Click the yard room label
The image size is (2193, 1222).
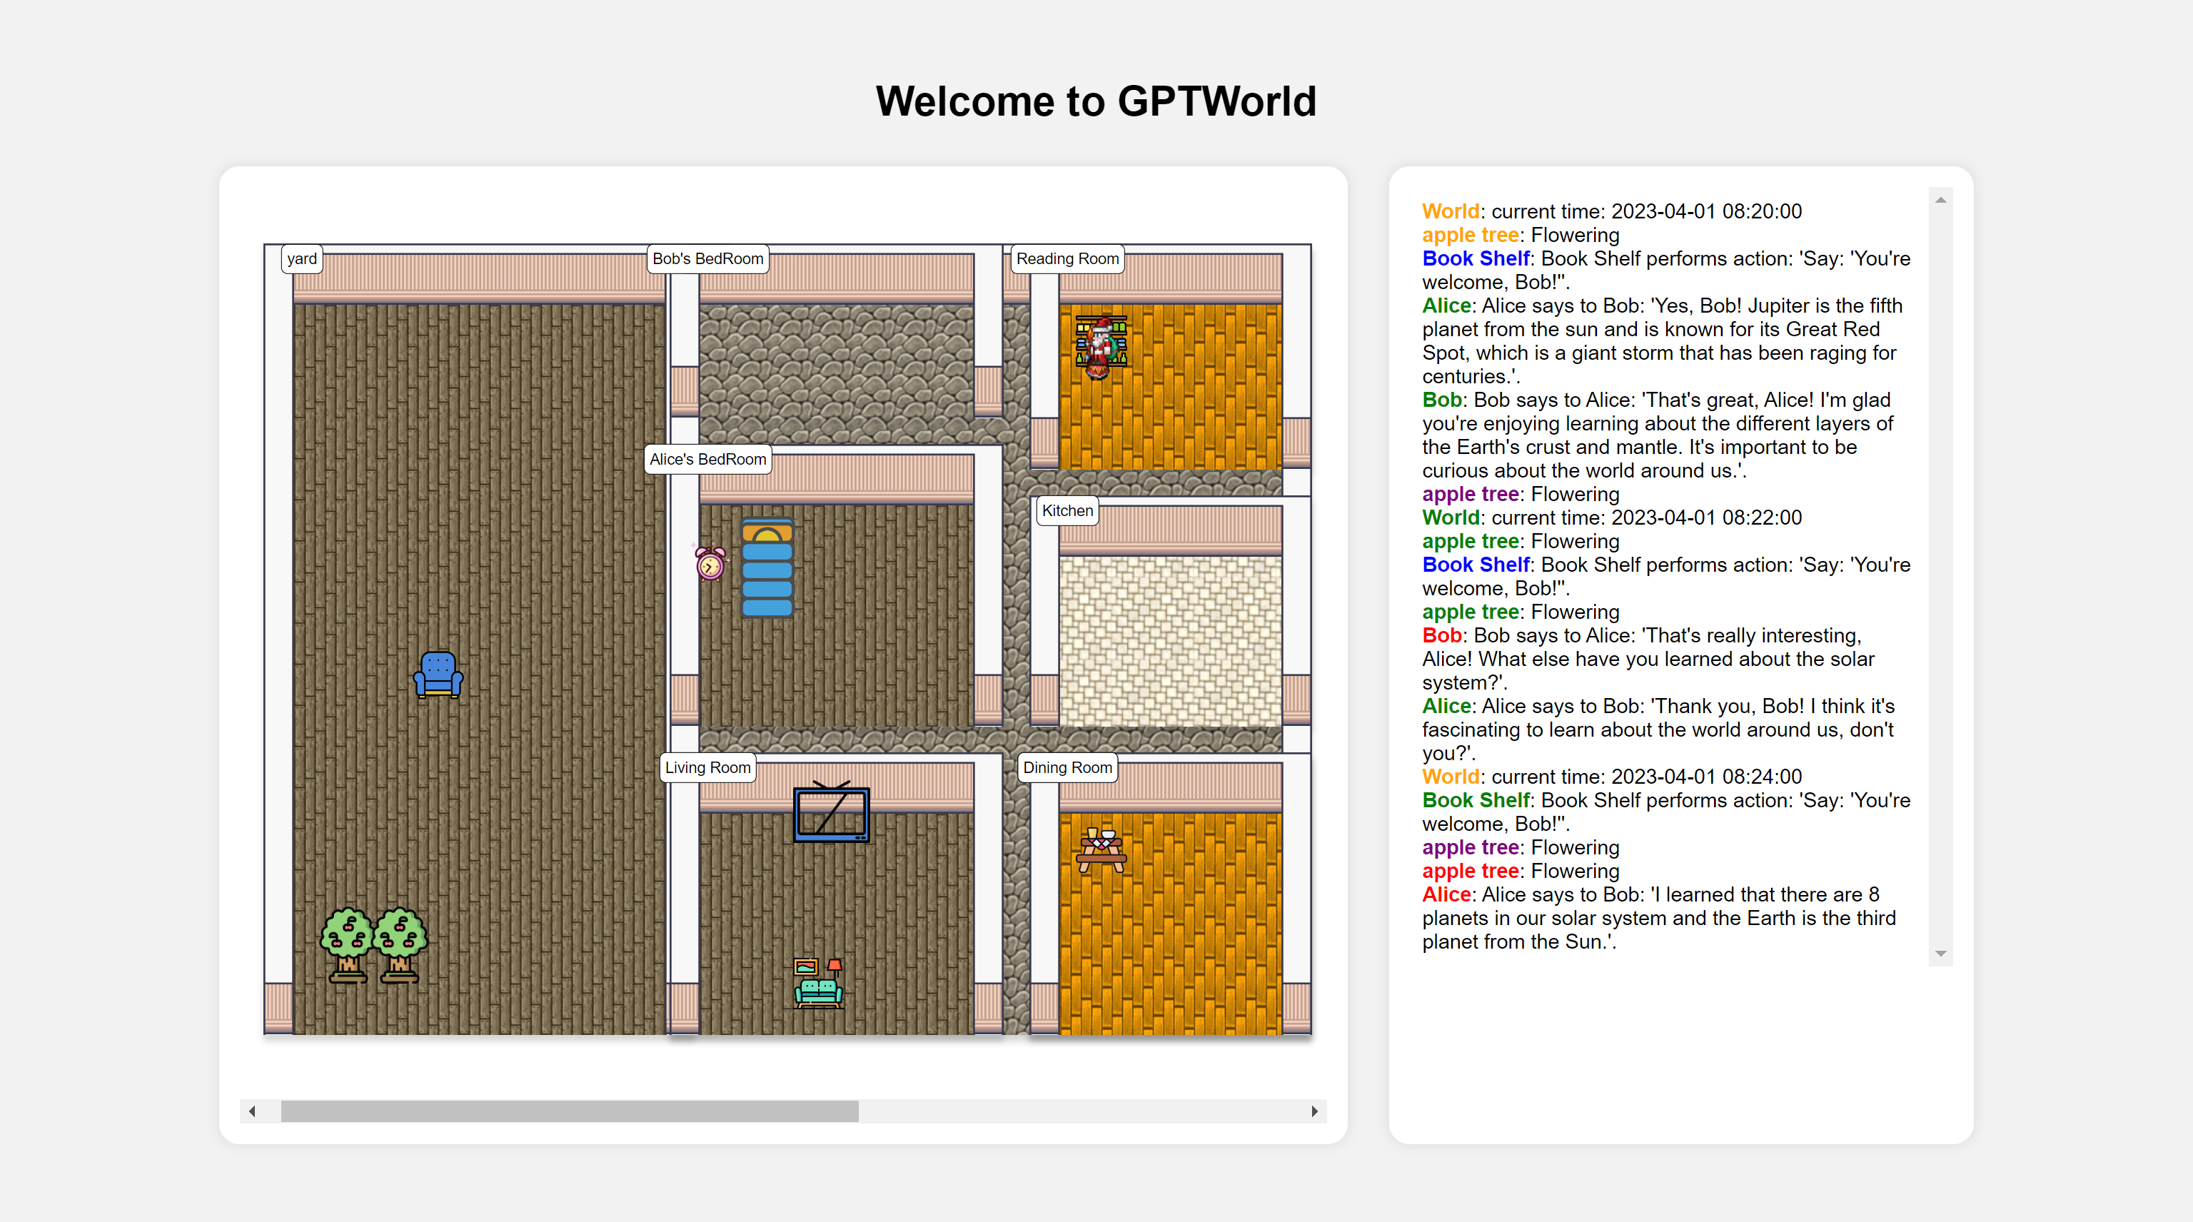pyautogui.click(x=301, y=258)
